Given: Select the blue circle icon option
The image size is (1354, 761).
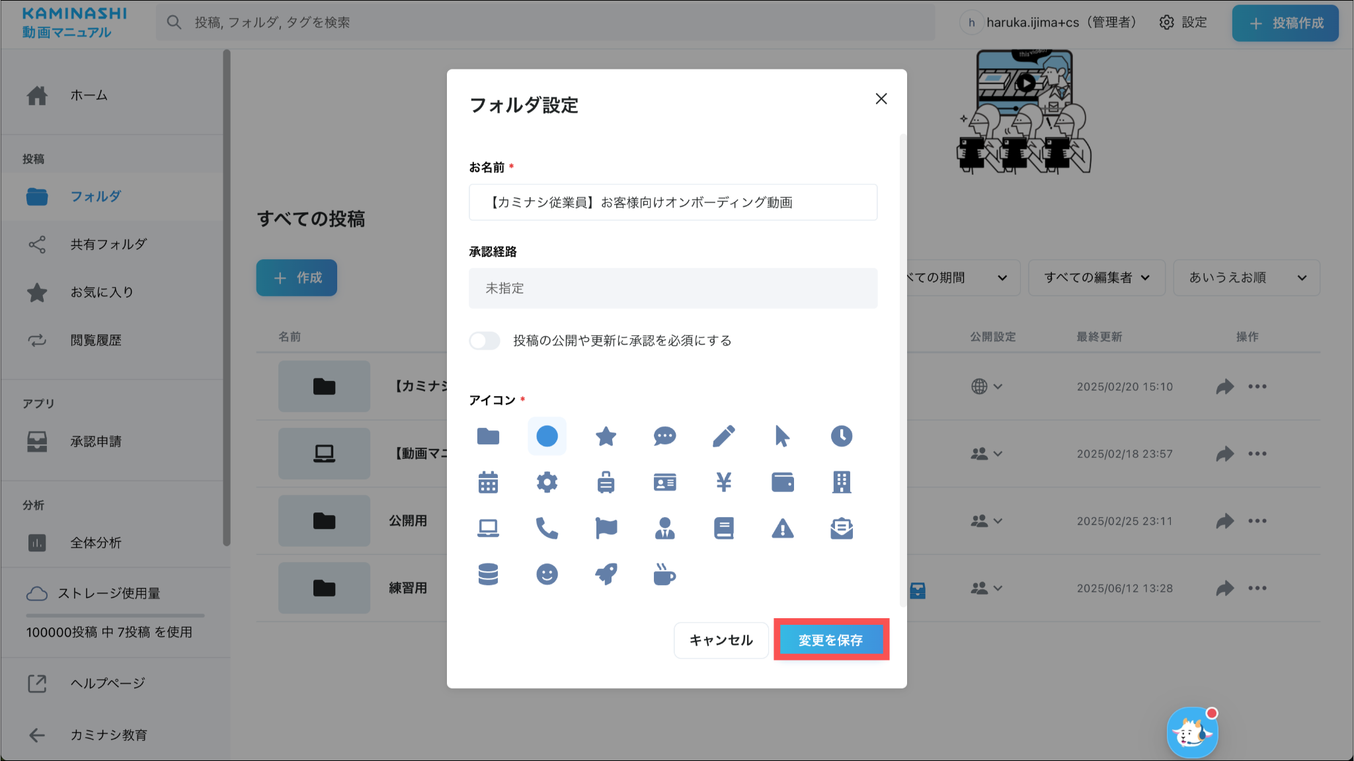Looking at the screenshot, I should click(547, 436).
